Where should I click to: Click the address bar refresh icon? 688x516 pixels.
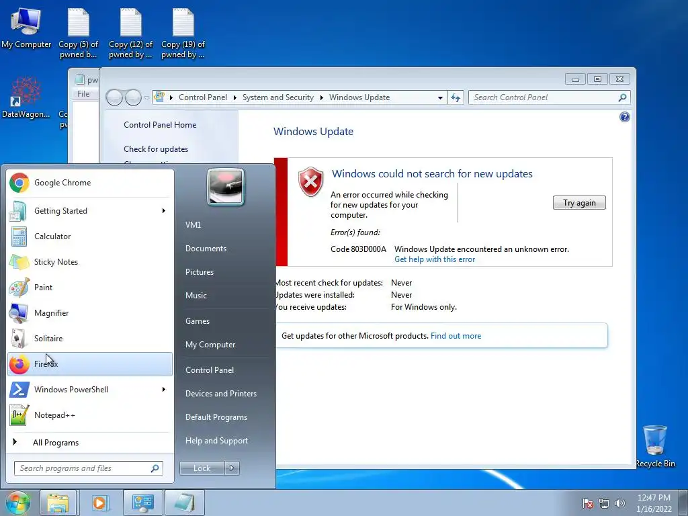point(456,97)
